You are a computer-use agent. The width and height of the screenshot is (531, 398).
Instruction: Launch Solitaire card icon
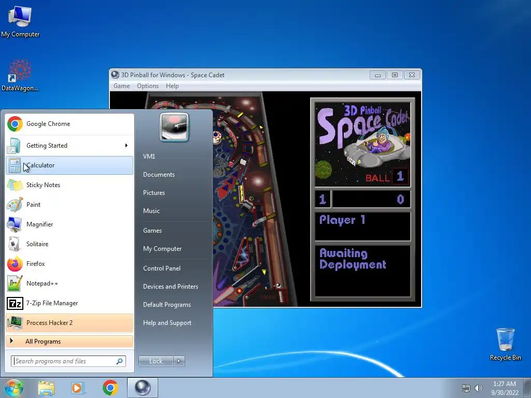(x=15, y=244)
